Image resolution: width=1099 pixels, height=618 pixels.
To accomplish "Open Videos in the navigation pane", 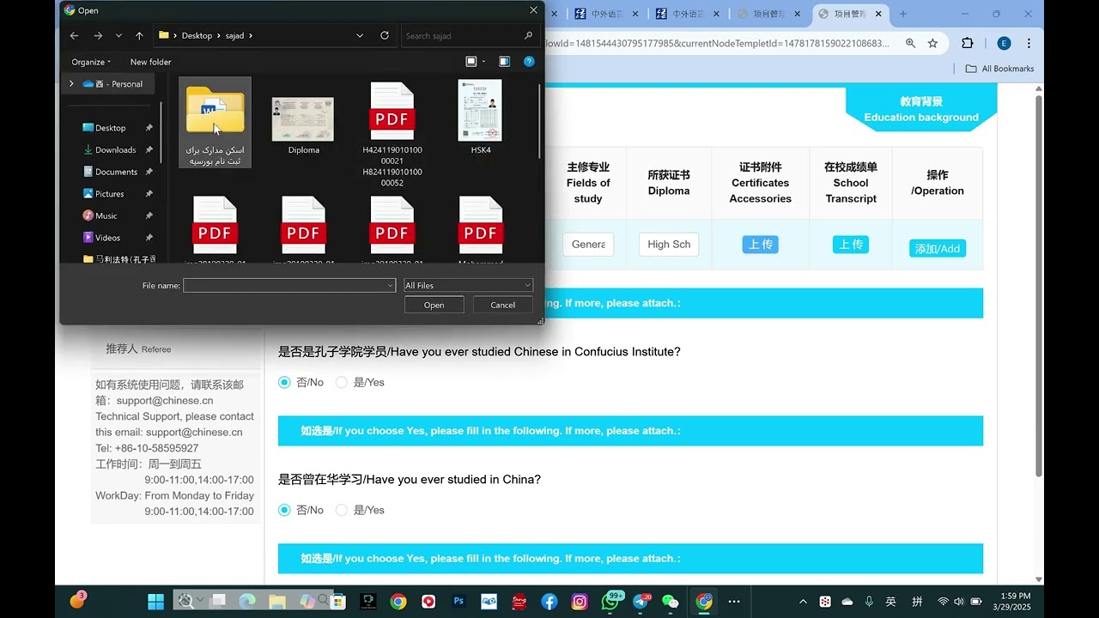I will (107, 238).
